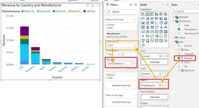Collapse the Build pane with double arrows

tap(168, 5)
